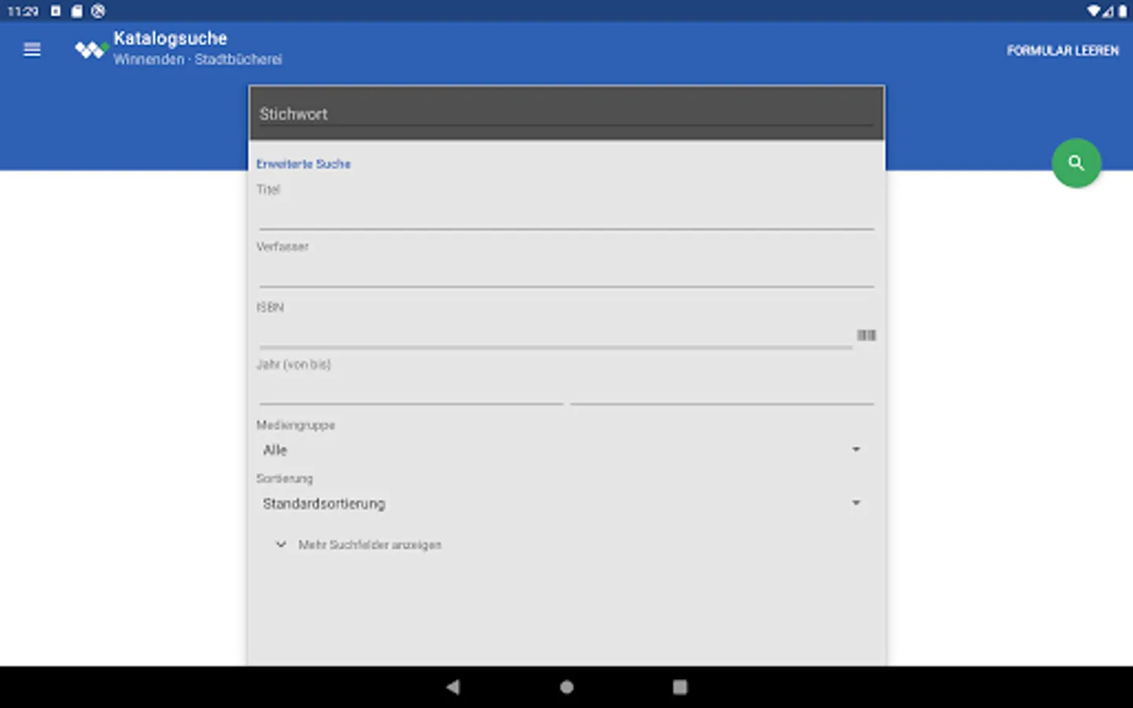Clear the form with FORMULAR LEEREN
Image resolution: width=1133 pixels, height=708 pixels.
pos(1062,50)
